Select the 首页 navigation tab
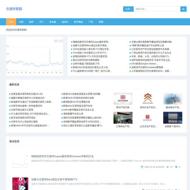Image resolution: width=190 pixels, height=190 pixels. 11,22
